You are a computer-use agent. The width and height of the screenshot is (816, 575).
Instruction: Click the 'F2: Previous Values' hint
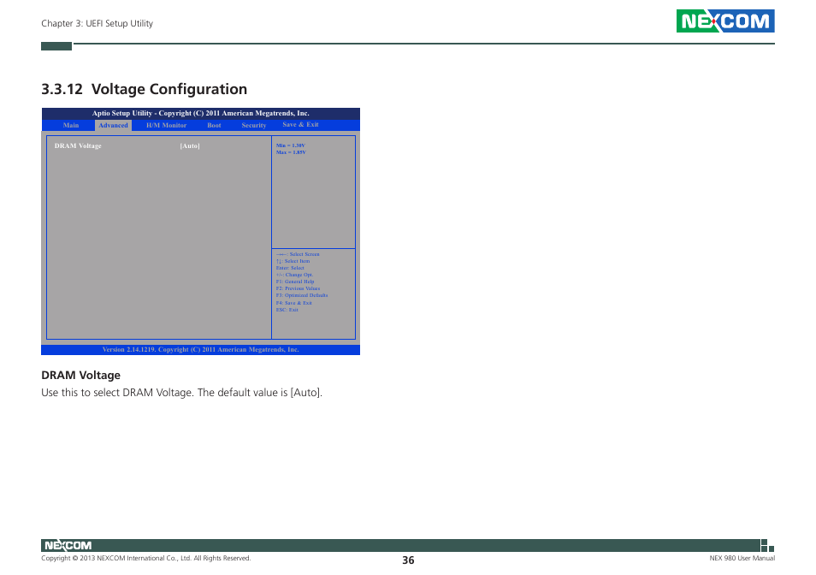click(299, 288)
